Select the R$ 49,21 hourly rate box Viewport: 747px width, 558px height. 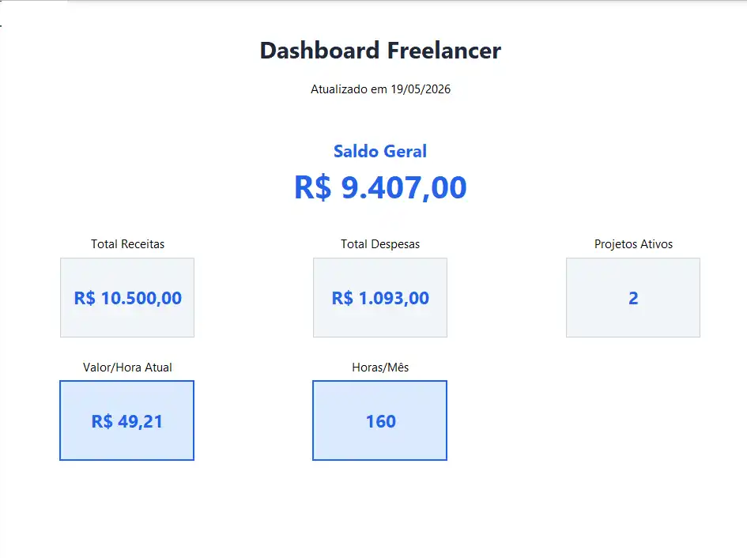(x=126, y=420)
